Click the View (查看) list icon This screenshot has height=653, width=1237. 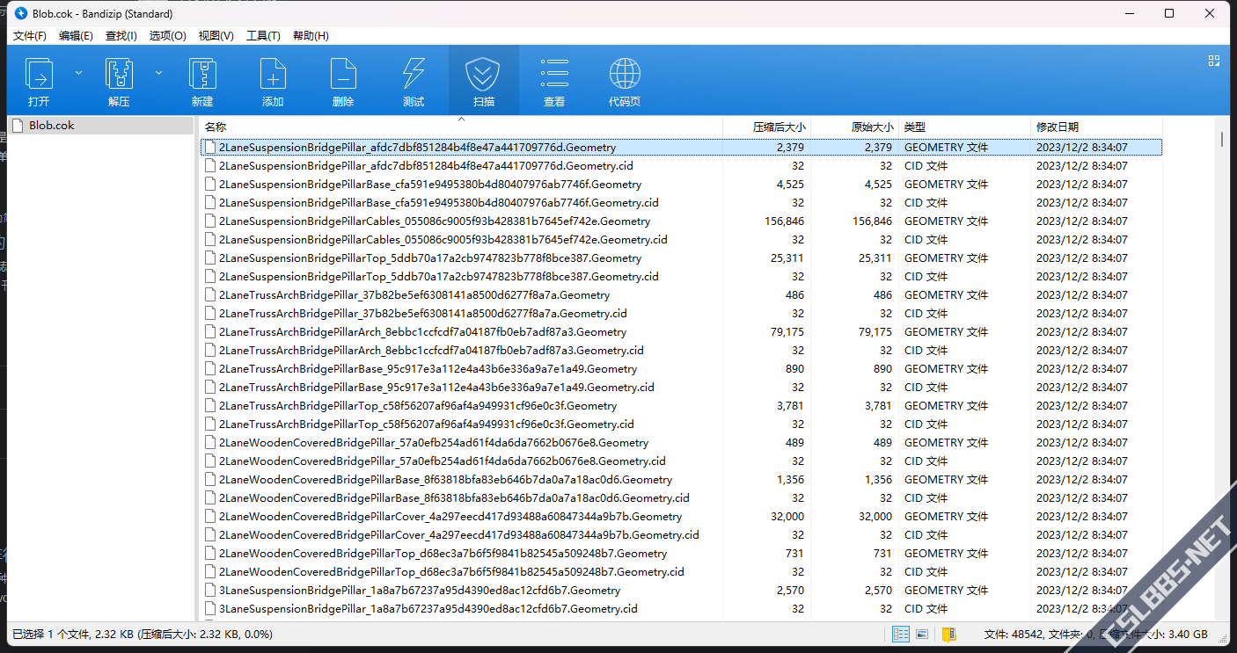[x=554, y=74]
